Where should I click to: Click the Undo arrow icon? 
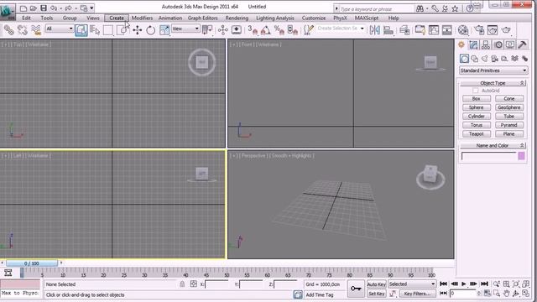54,8
